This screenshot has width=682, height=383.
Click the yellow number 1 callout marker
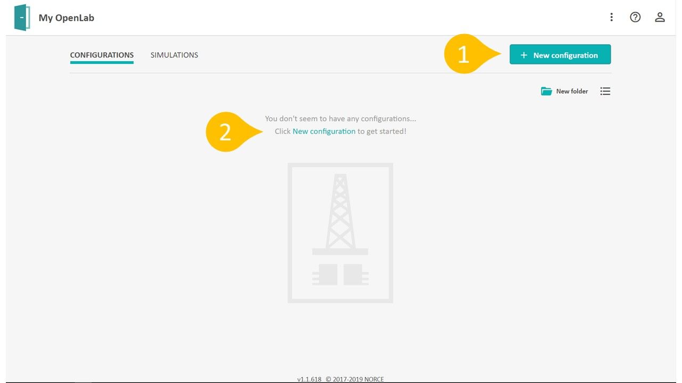click(x=463, y=54)
